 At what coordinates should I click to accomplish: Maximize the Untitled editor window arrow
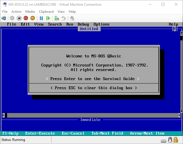click(175, 29)
